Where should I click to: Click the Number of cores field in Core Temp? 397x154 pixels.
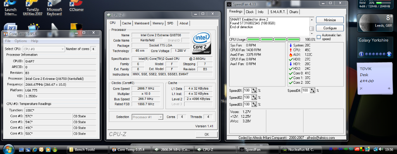pyautogui.click(x=94, y=49)
